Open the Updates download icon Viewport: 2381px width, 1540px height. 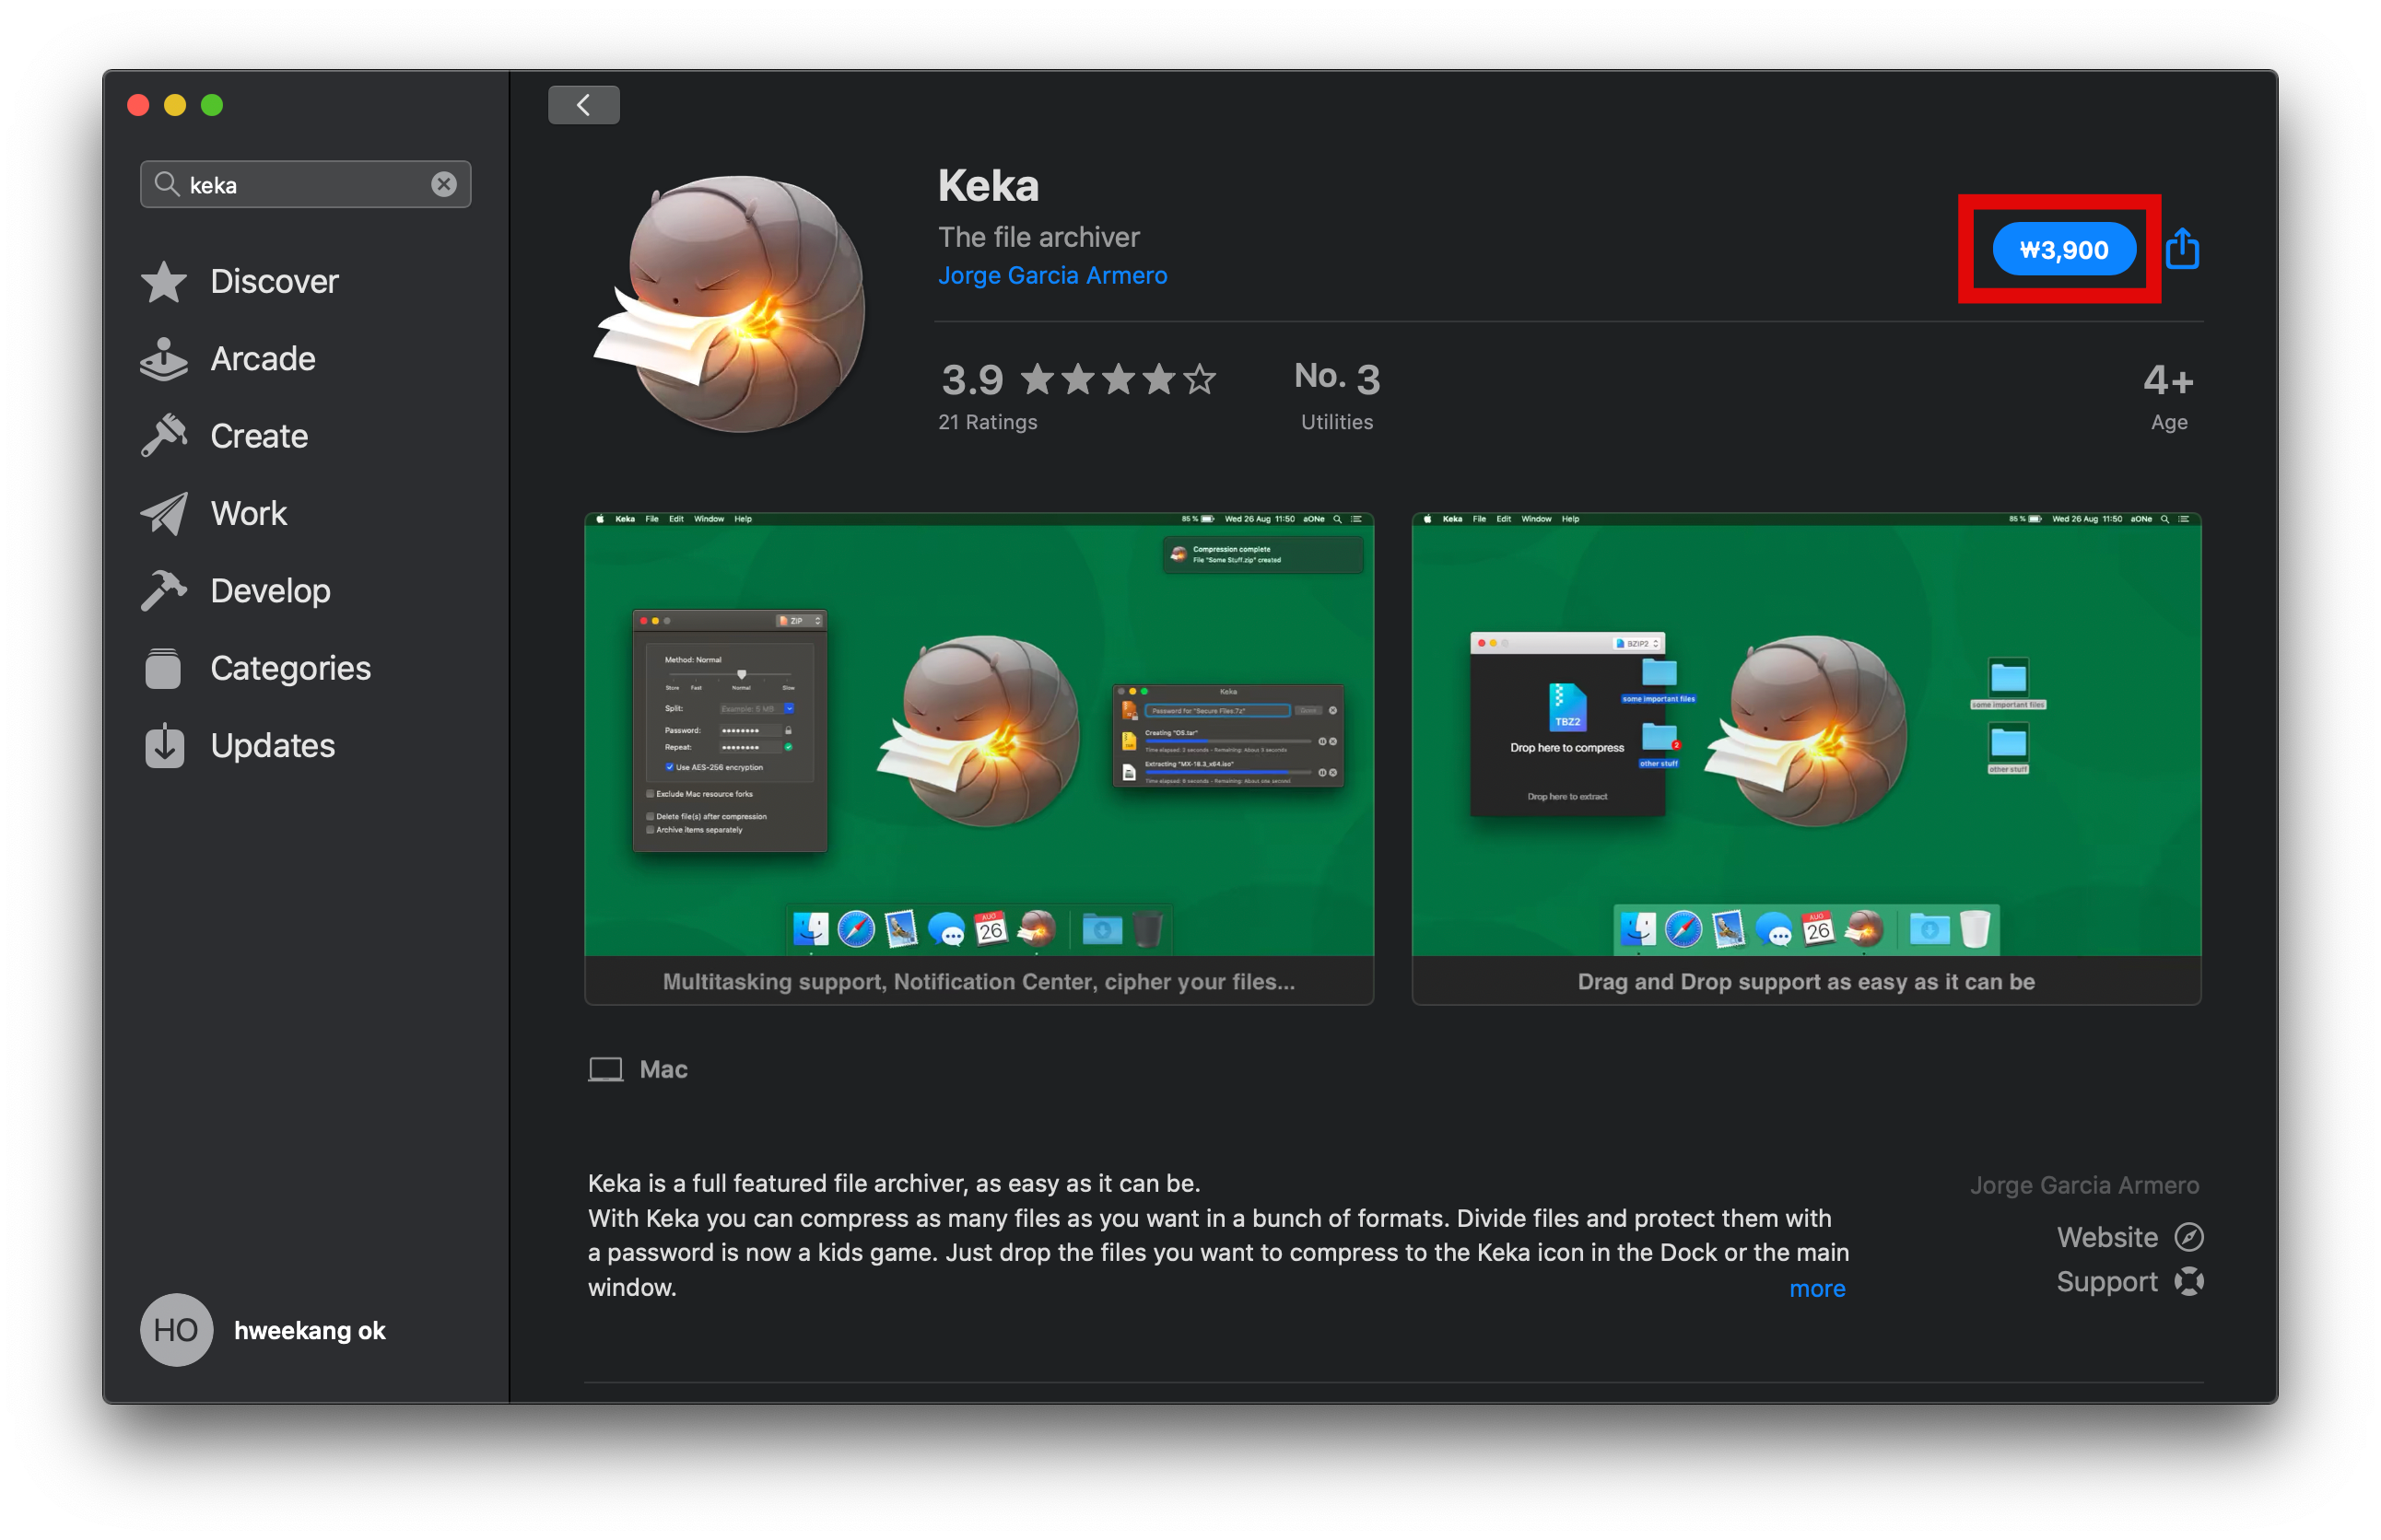click(164, 746)
